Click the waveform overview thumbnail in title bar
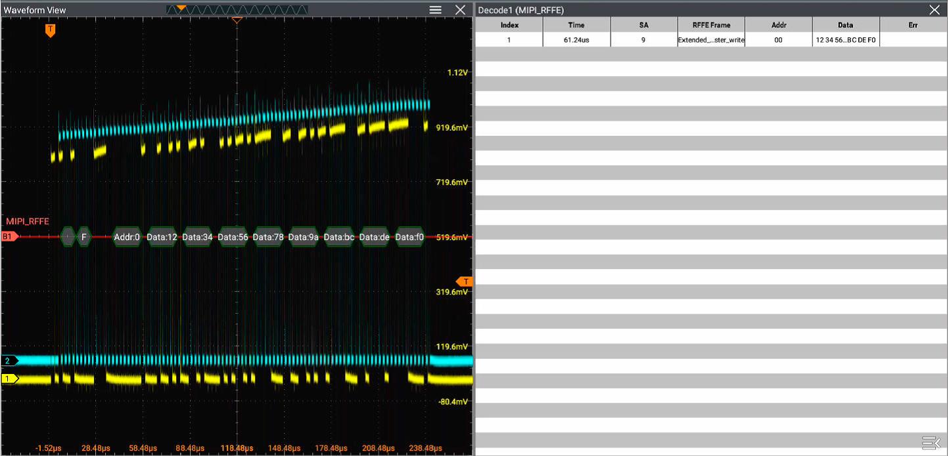This screenshot has height=456, width=949. pyautogui.click(x=237, y=10)
